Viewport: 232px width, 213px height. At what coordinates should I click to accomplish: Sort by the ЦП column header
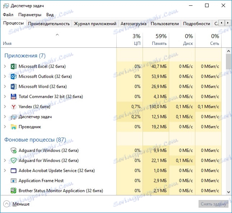click(x=130, y=40)
